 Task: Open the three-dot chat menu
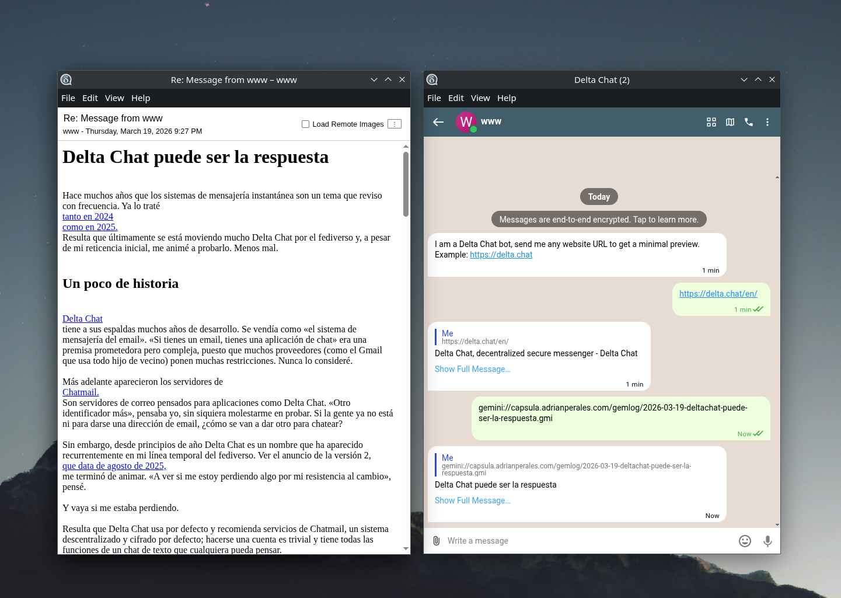tap(767, 122)
